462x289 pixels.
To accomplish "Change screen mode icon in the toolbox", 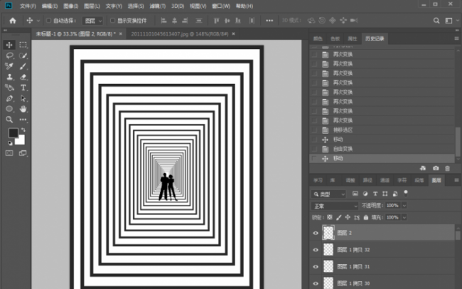I will pyautogui.click(x=23, y=153).
